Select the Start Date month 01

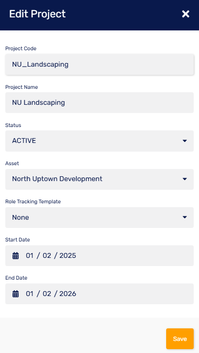[x=30, y=255]
